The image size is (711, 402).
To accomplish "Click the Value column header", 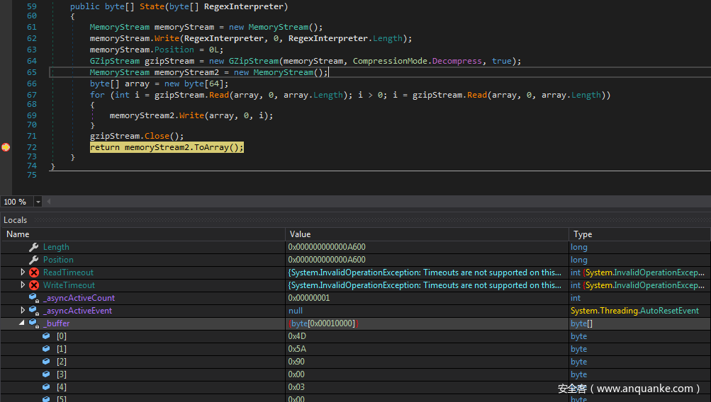I will click(300, 234).
